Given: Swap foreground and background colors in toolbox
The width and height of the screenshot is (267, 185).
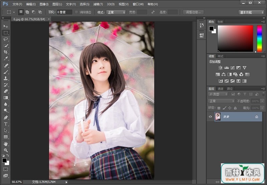Looking at the screenshot, I should 8,155.
